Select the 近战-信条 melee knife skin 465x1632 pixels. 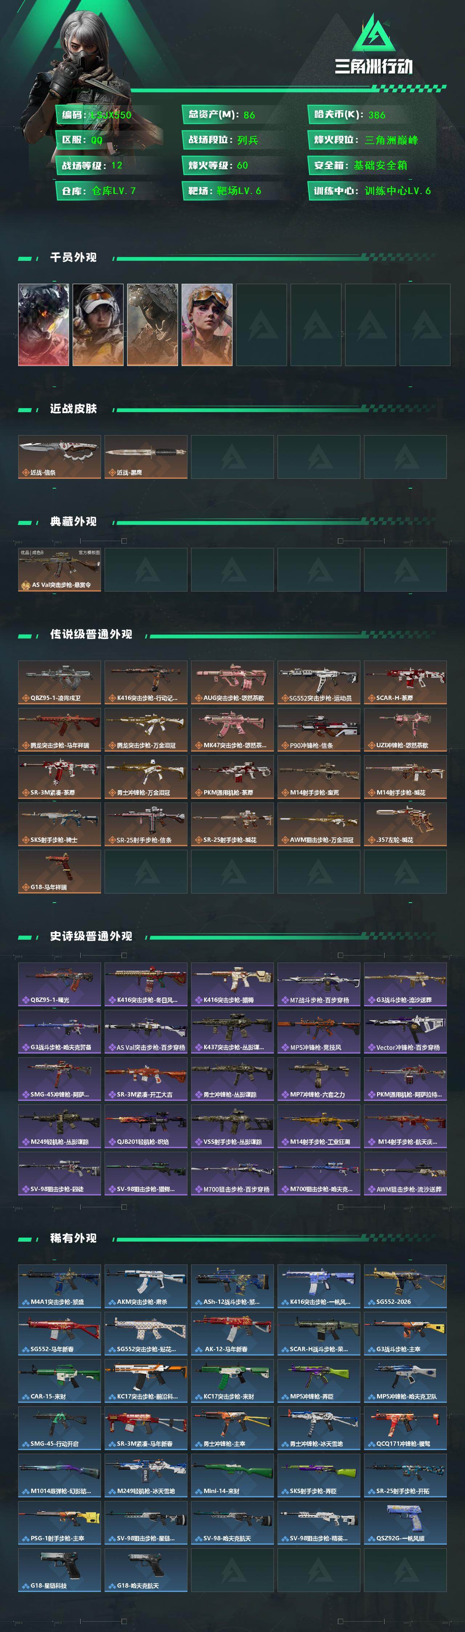click(x=60, y=457)
